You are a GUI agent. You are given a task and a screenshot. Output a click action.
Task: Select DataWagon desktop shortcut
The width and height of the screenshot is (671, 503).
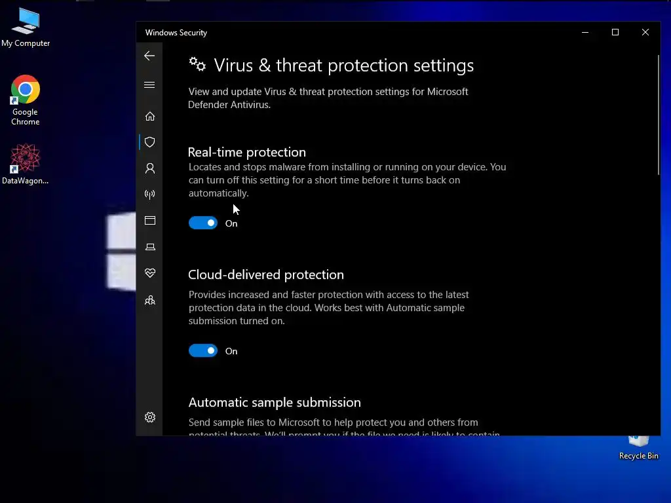point(26,164)
